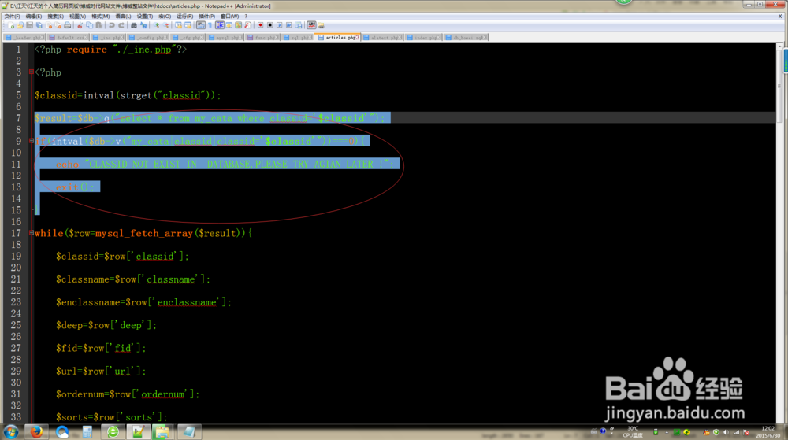
Task: Click the Copy toolbar icon
Action: (90, 25)
